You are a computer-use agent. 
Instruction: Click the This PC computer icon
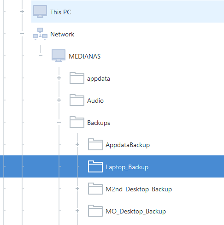pyautogui.click(x=40, y=12)
